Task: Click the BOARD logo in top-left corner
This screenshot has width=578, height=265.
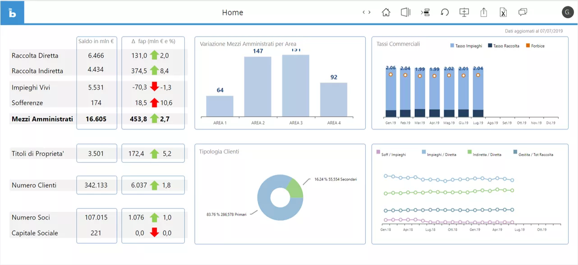Action: (x=12, y=12)
